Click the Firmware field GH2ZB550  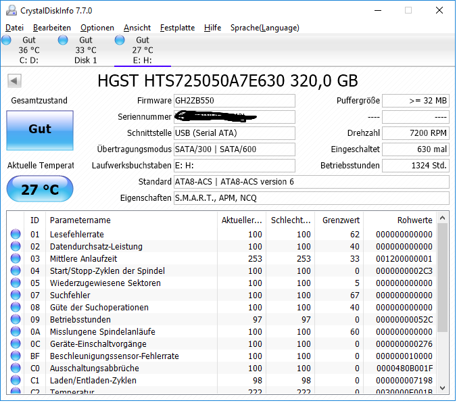(235, 101)
